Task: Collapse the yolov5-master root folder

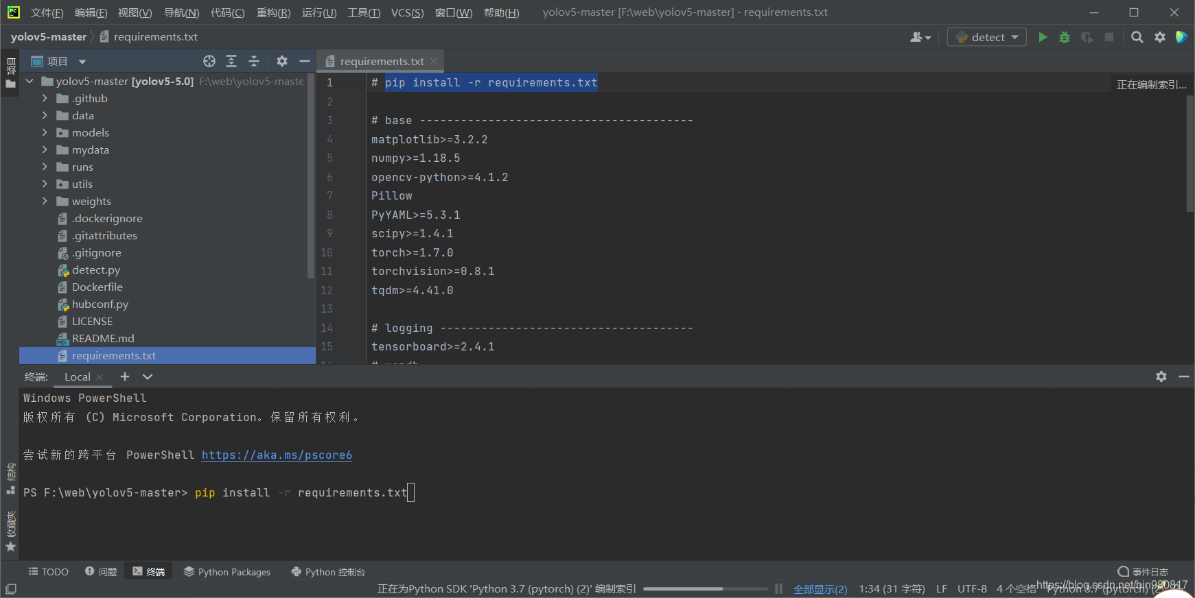Action: point(30,81)
